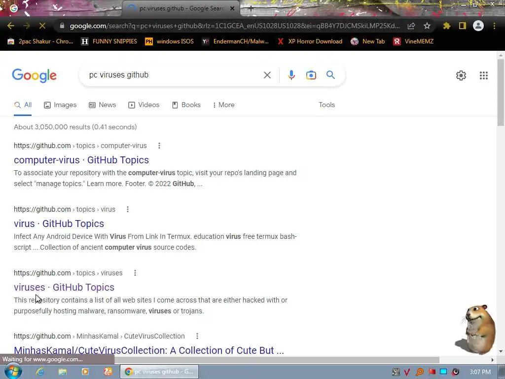Go back using the browser back arrow
Image resolution: width=505 pixels, height=379 pixels.
[x=11, y=26]
